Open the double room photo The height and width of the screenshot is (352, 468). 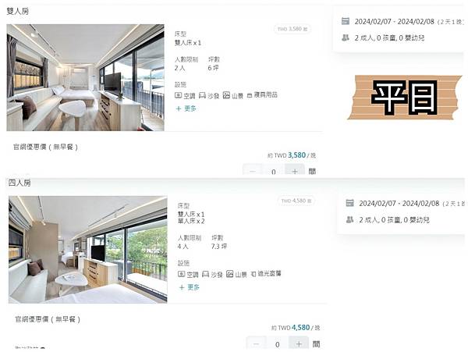coord(85,77)
